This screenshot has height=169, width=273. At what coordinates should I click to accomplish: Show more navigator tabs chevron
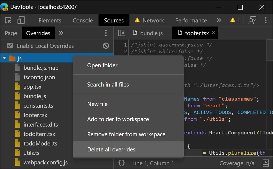(61, 33)
